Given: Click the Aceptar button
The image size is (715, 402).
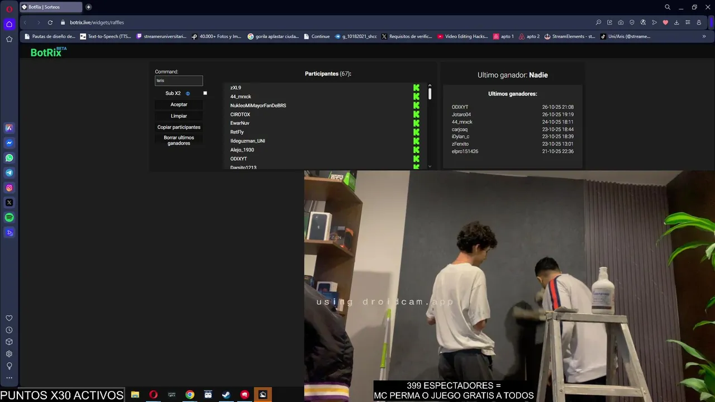Looking at the screenshot, I should (x=179, y=104).
